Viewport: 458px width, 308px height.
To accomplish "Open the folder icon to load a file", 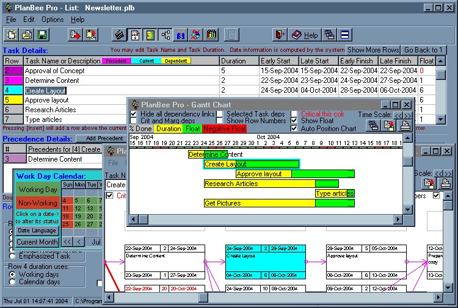I will 27,35.
